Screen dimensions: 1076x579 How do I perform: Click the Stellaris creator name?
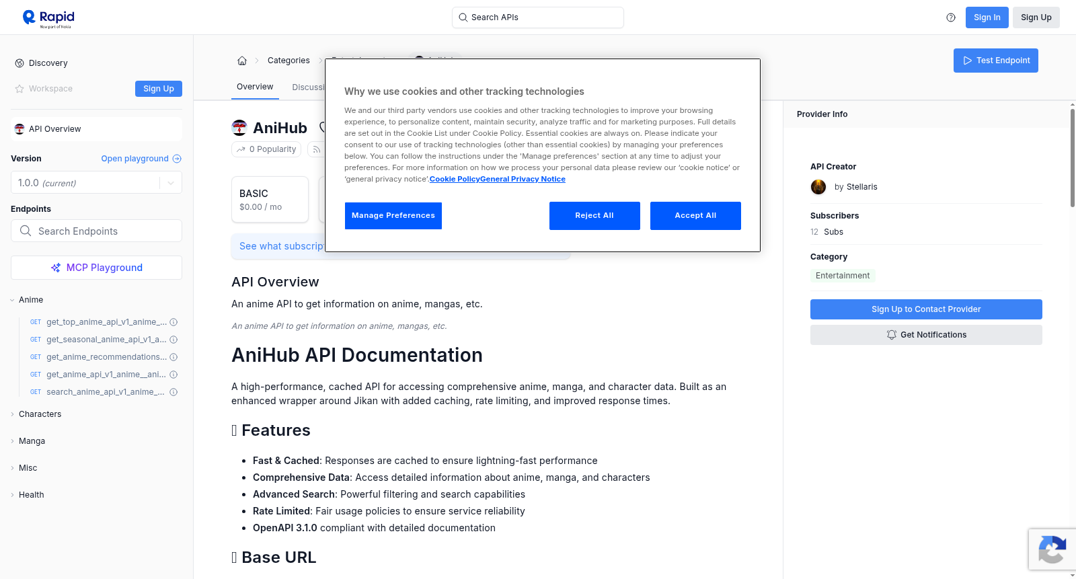[x=861, y=187]
